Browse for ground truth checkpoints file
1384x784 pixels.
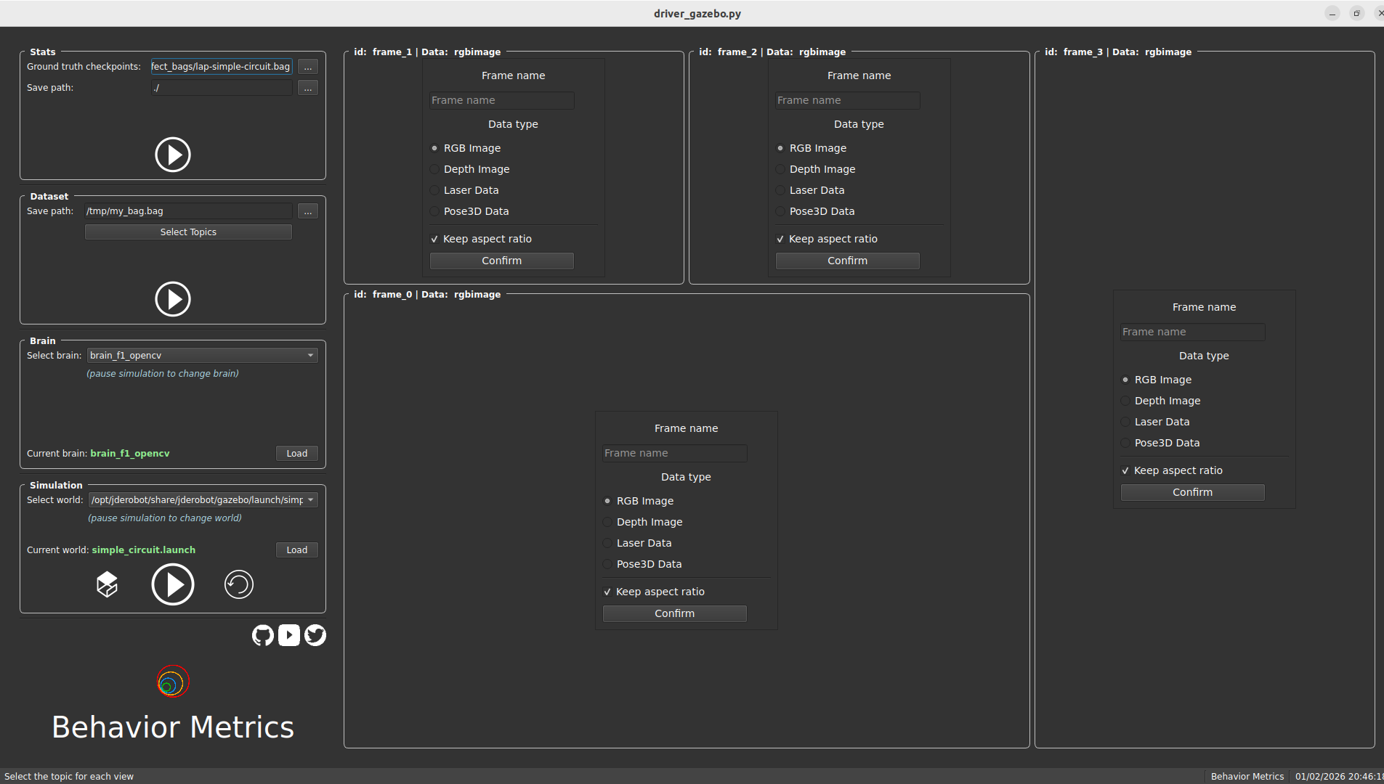[x=308, y=67]
